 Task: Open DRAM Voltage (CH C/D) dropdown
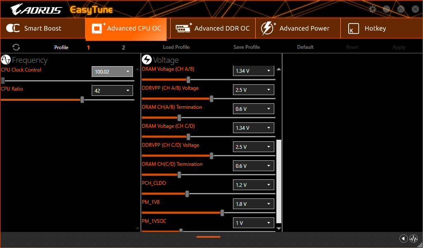[x=253, y=128]
